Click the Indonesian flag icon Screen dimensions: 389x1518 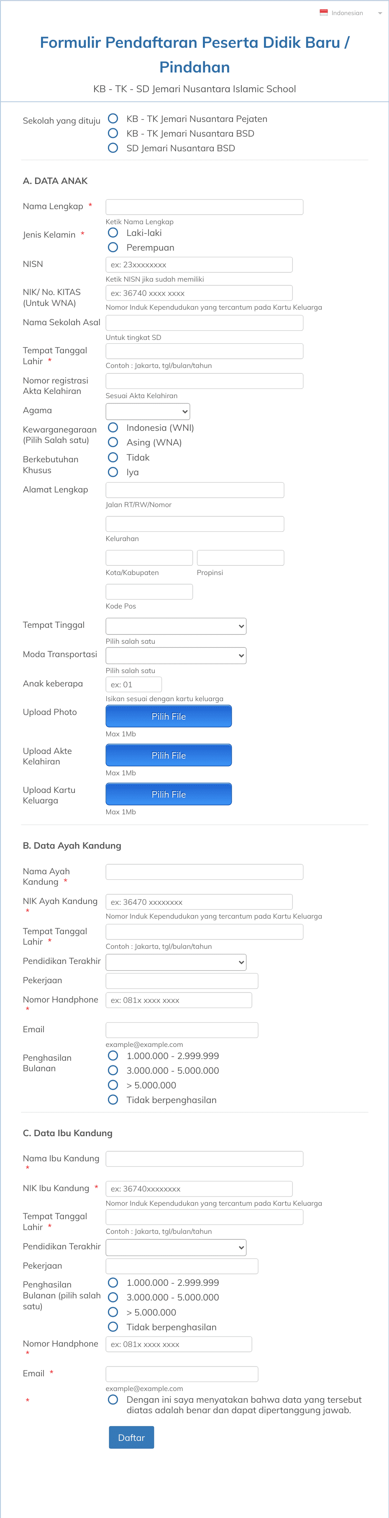click(323, 13)
